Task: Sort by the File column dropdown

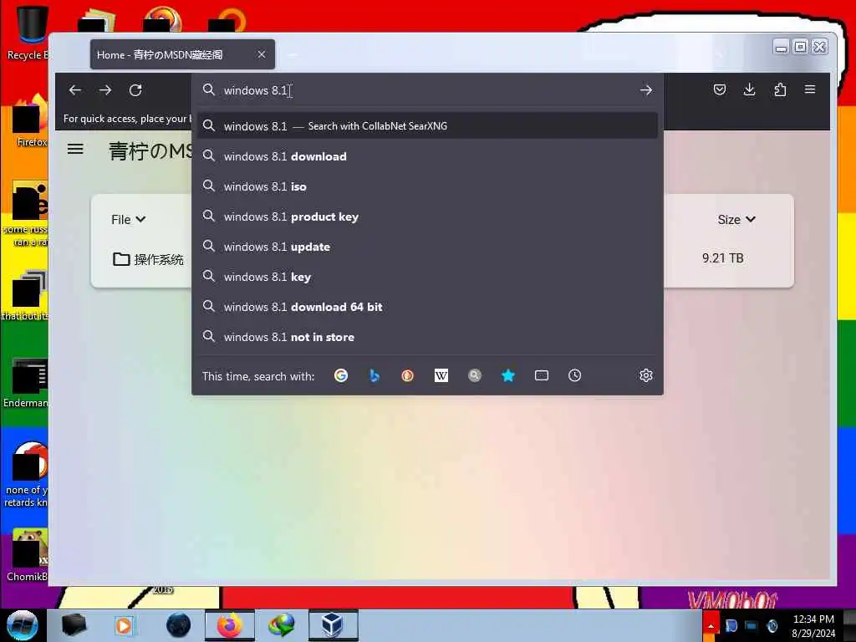Action: 128,220
